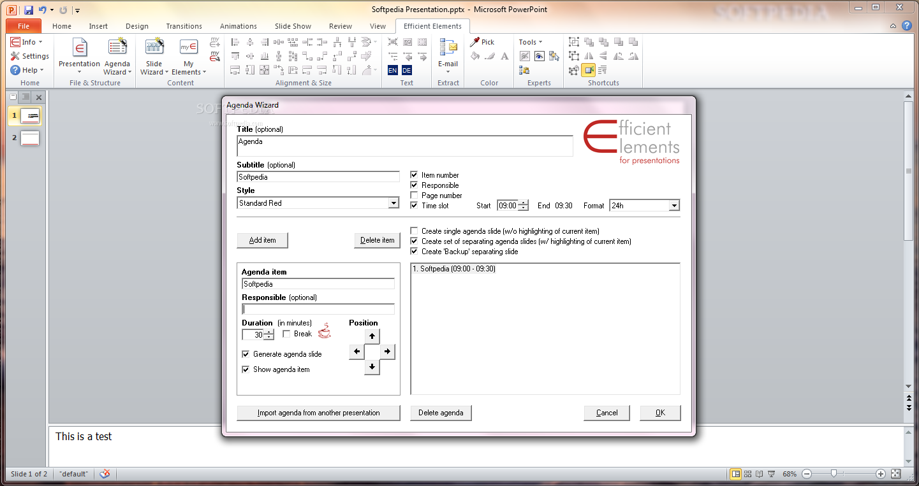Start Slide Show from status bar icon

pyautogui.click(x=772, y=474)
